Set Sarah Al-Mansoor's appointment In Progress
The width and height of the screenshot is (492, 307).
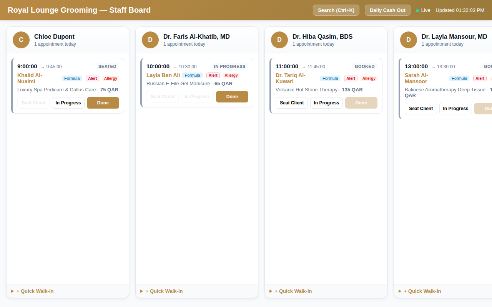click(x=455, y=109)
